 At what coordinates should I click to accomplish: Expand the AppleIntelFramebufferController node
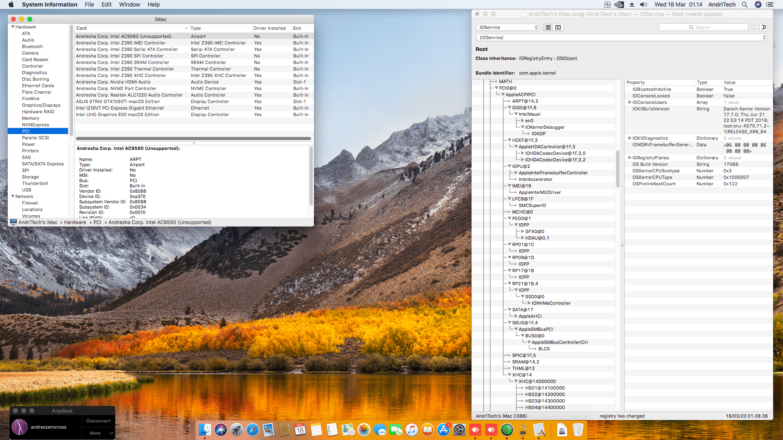click(x=516, y=173)
